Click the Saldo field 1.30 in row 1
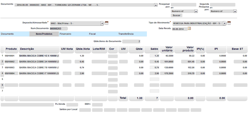The width and height of the screenshot is (248, 113). click(x=154, y=56)
